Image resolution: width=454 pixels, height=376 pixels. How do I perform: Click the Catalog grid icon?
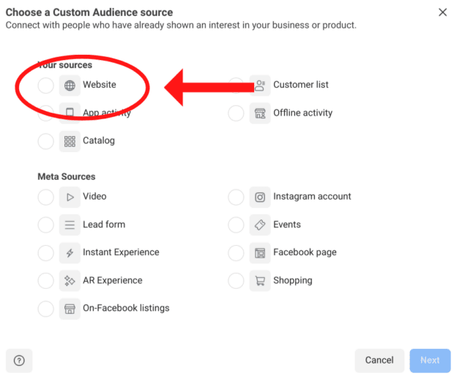[70, 141]
